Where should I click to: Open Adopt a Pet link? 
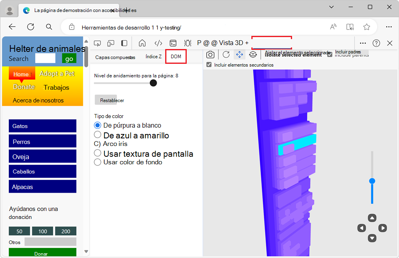point(57,73)
